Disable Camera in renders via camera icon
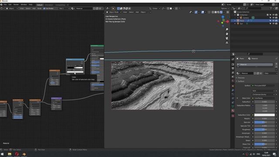Viewport: 279px width, 157px height. tap(276, 18)
